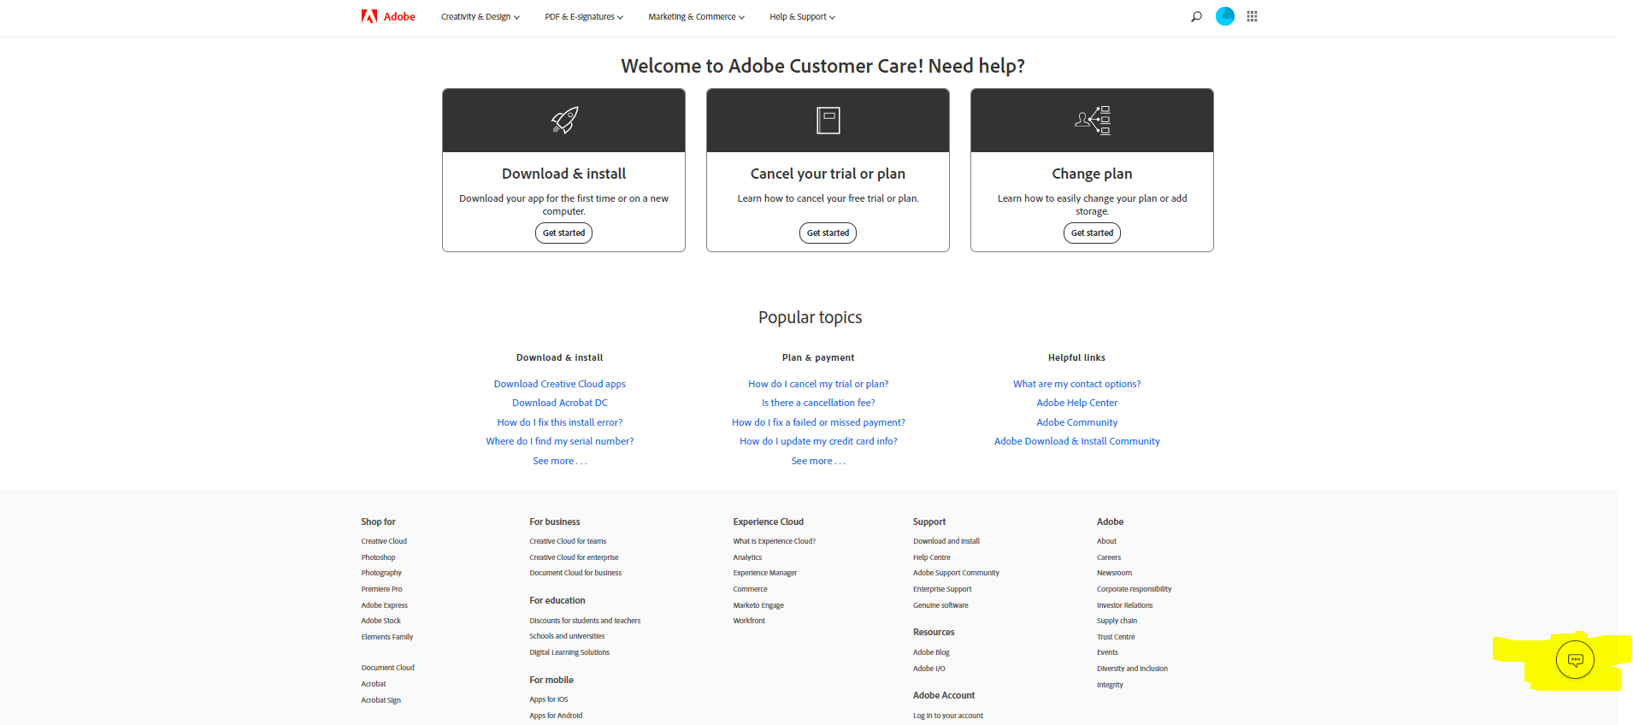The width and height of the screenshot is (1633, 725).
Task: Open Is there a cancellation fee? link
Action: point(818,403)
